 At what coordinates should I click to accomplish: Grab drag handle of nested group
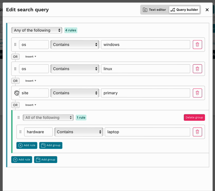click(x=19, y=118)
